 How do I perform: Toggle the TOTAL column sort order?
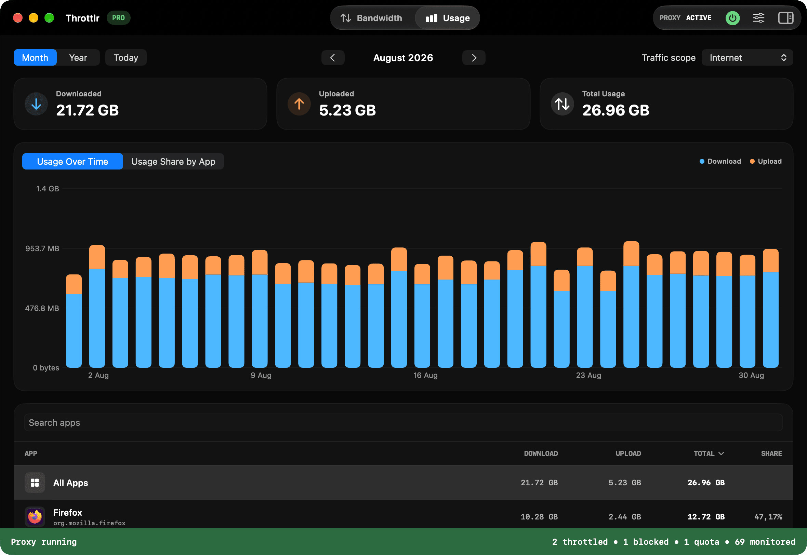tap(709, 454)
